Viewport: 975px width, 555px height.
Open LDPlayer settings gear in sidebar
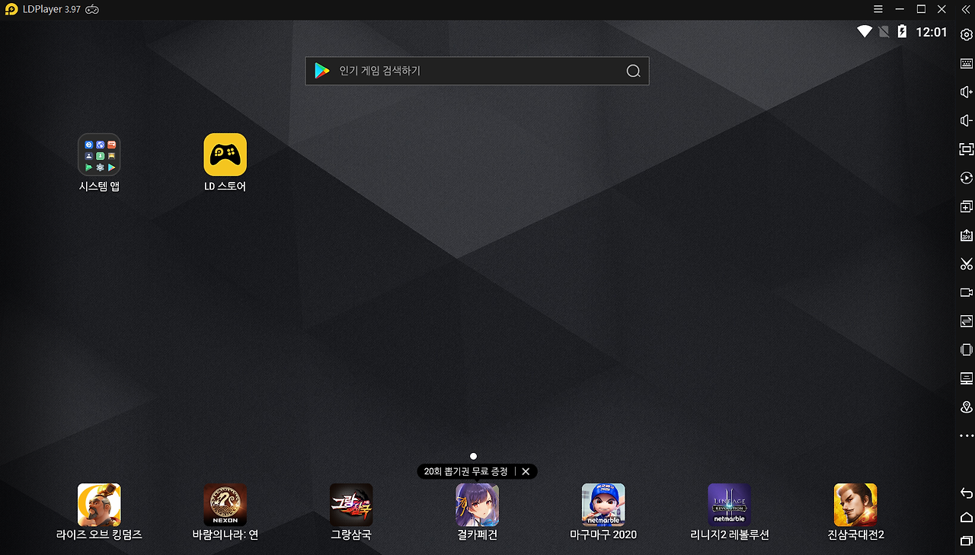[966, 34]
